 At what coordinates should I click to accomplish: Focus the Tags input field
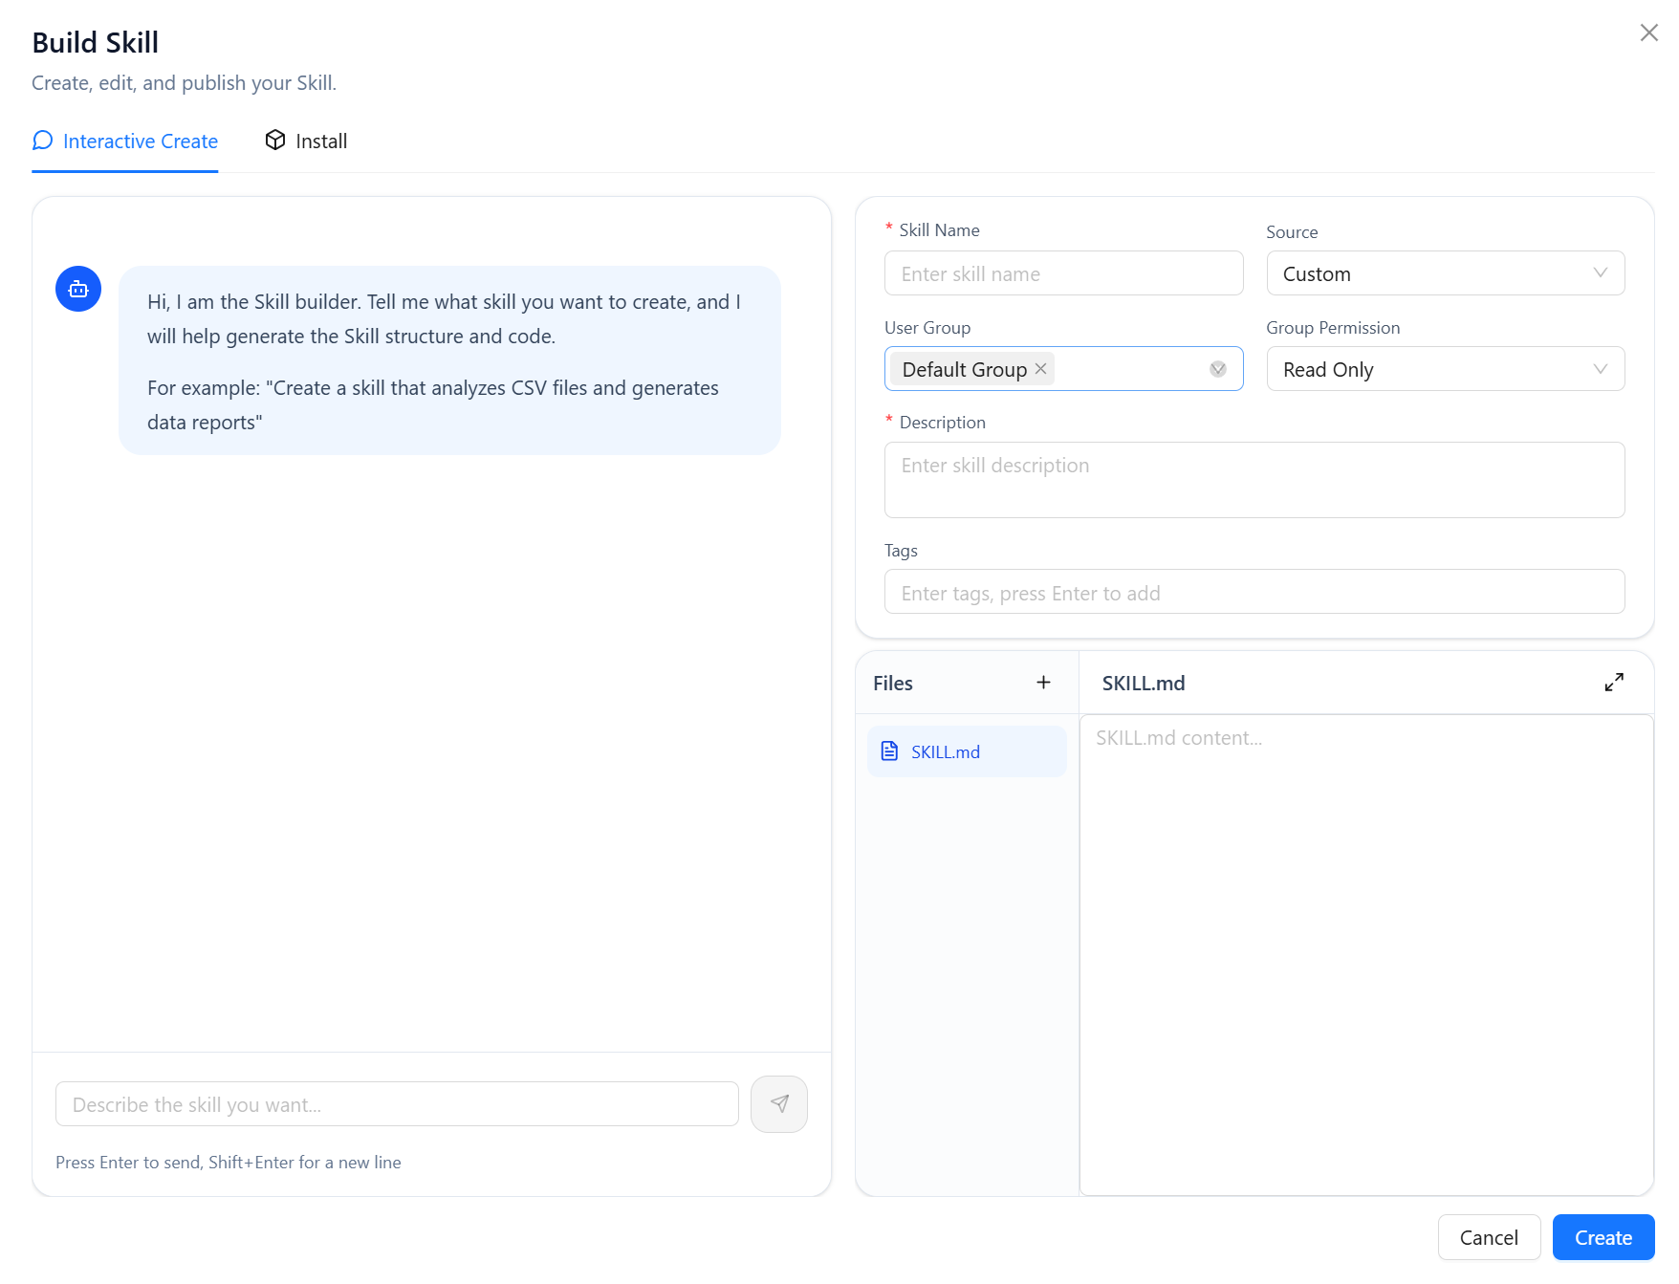click(1254, 592)
